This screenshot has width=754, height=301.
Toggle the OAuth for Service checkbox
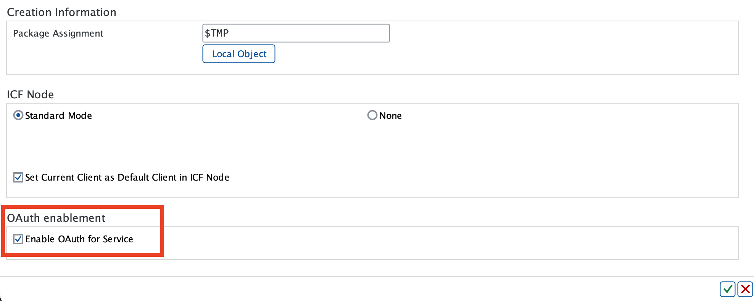click(18, 239)
